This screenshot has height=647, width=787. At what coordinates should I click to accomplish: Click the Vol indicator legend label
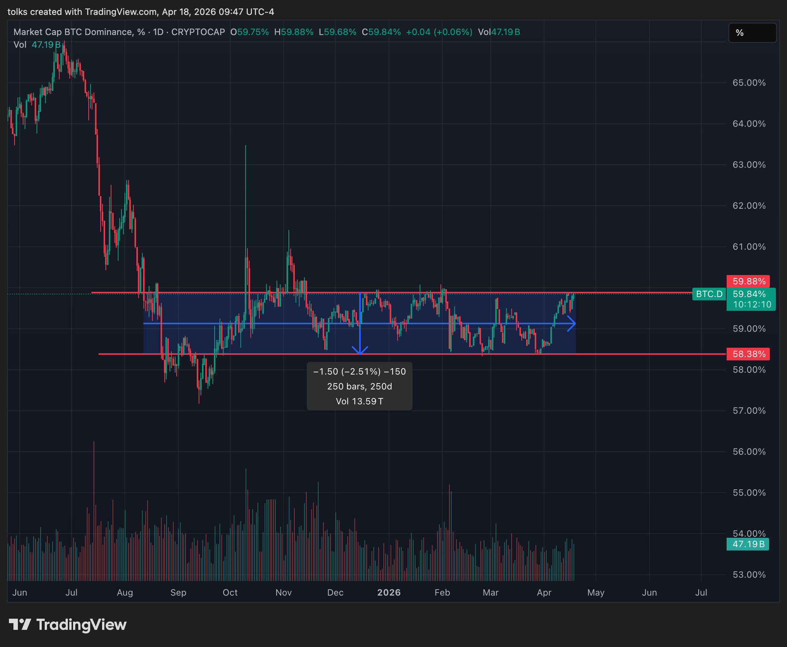(x=20, y=45)
